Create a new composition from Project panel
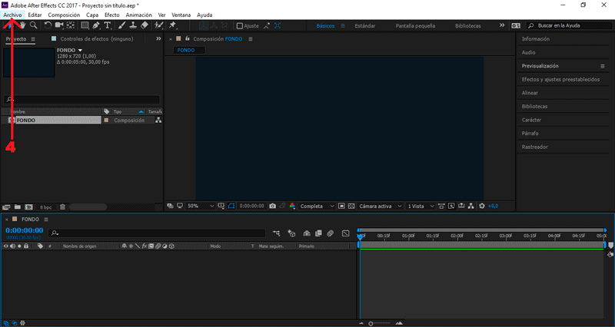Screen dimensions: 615x327 28,206
